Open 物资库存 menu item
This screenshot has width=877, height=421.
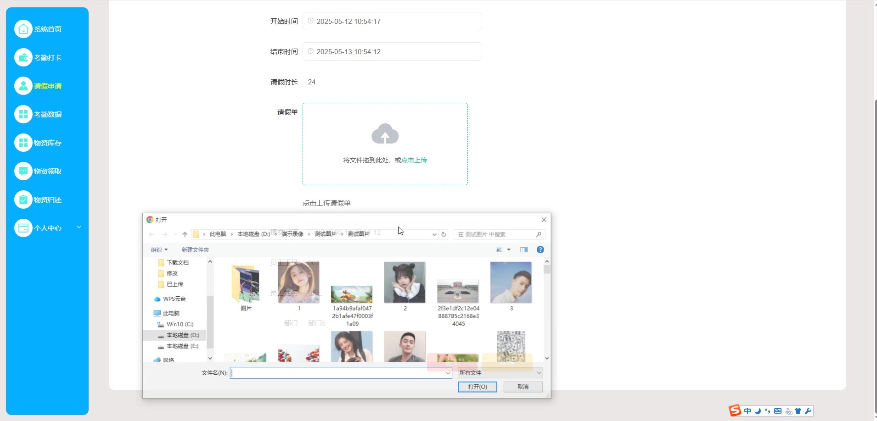click(x=47, y=143)
